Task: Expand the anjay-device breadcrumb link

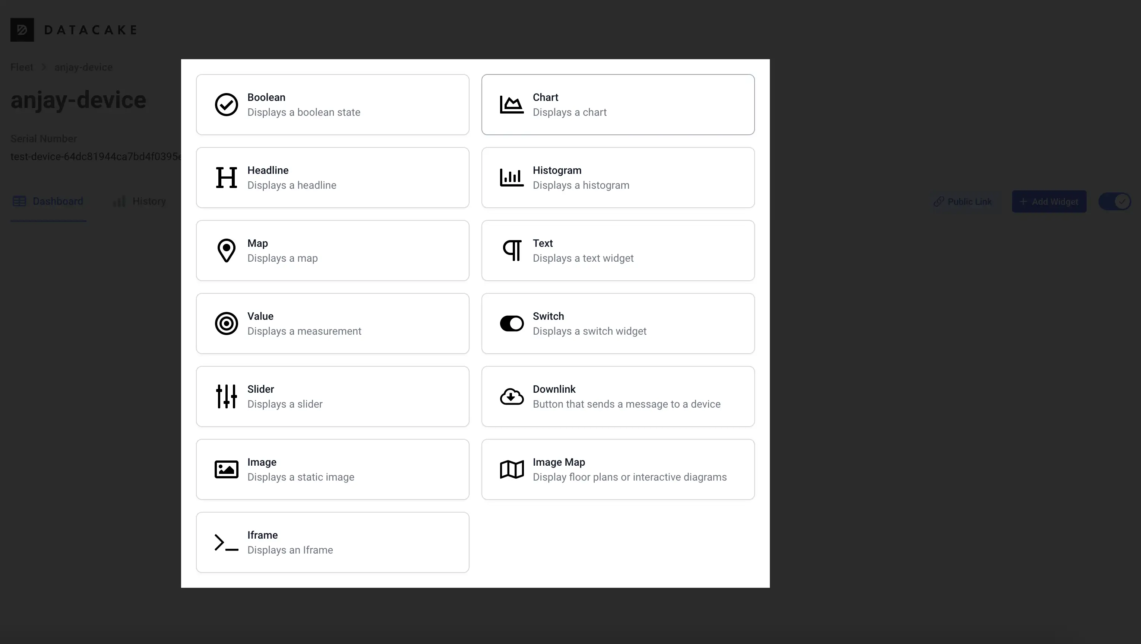Action: tap(83, 67)
